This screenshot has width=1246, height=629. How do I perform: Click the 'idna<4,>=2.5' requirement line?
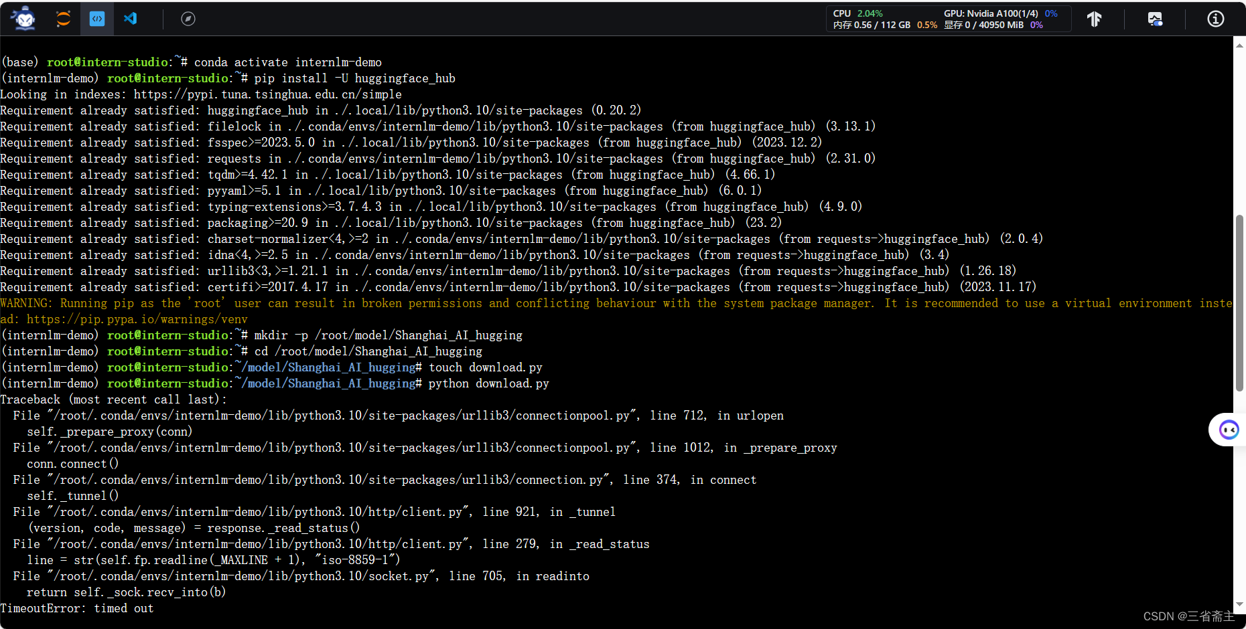475,255
